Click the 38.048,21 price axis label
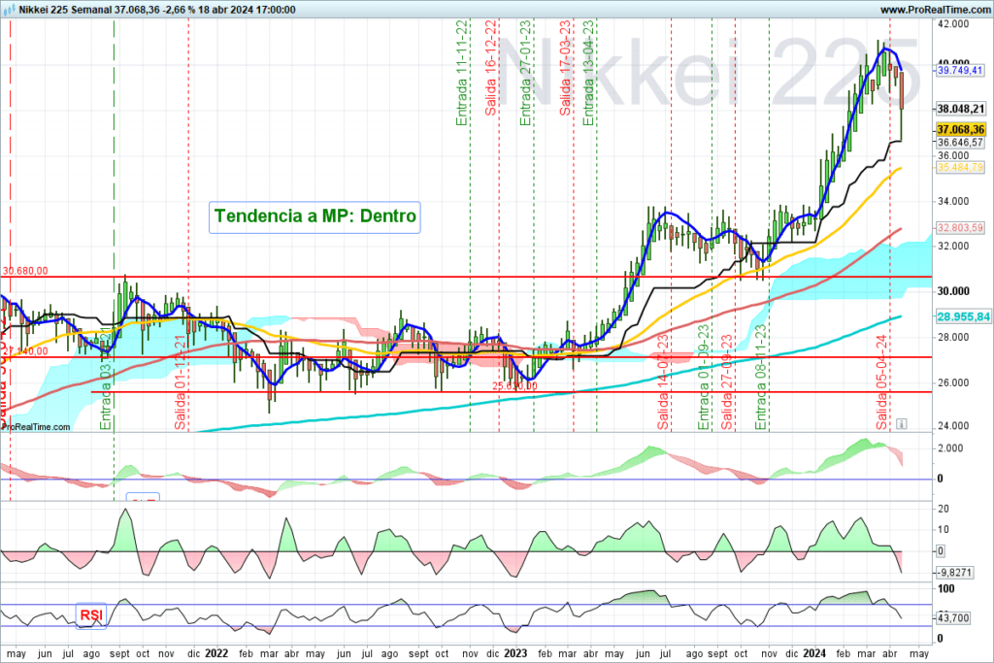 pos(960,109)
